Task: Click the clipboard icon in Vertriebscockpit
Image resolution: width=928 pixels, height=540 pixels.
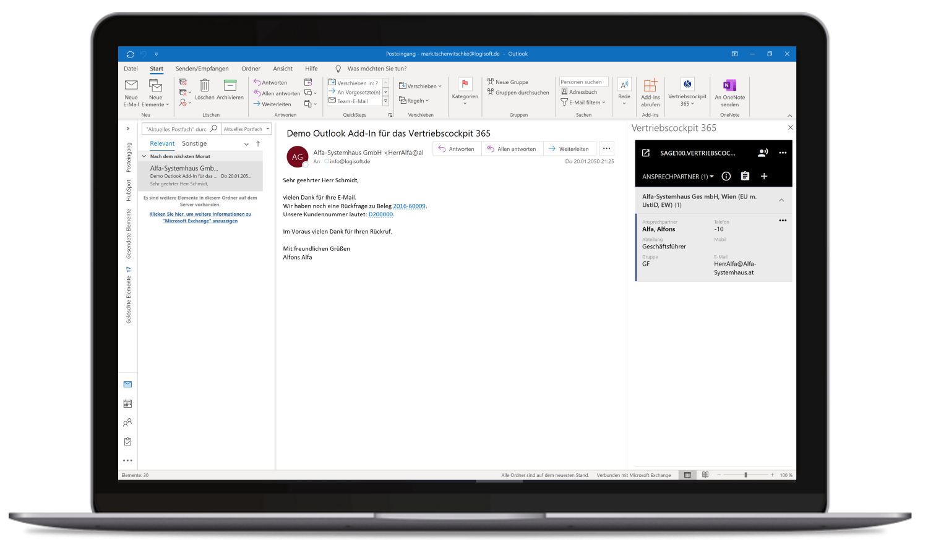Action: pos(745,176)
